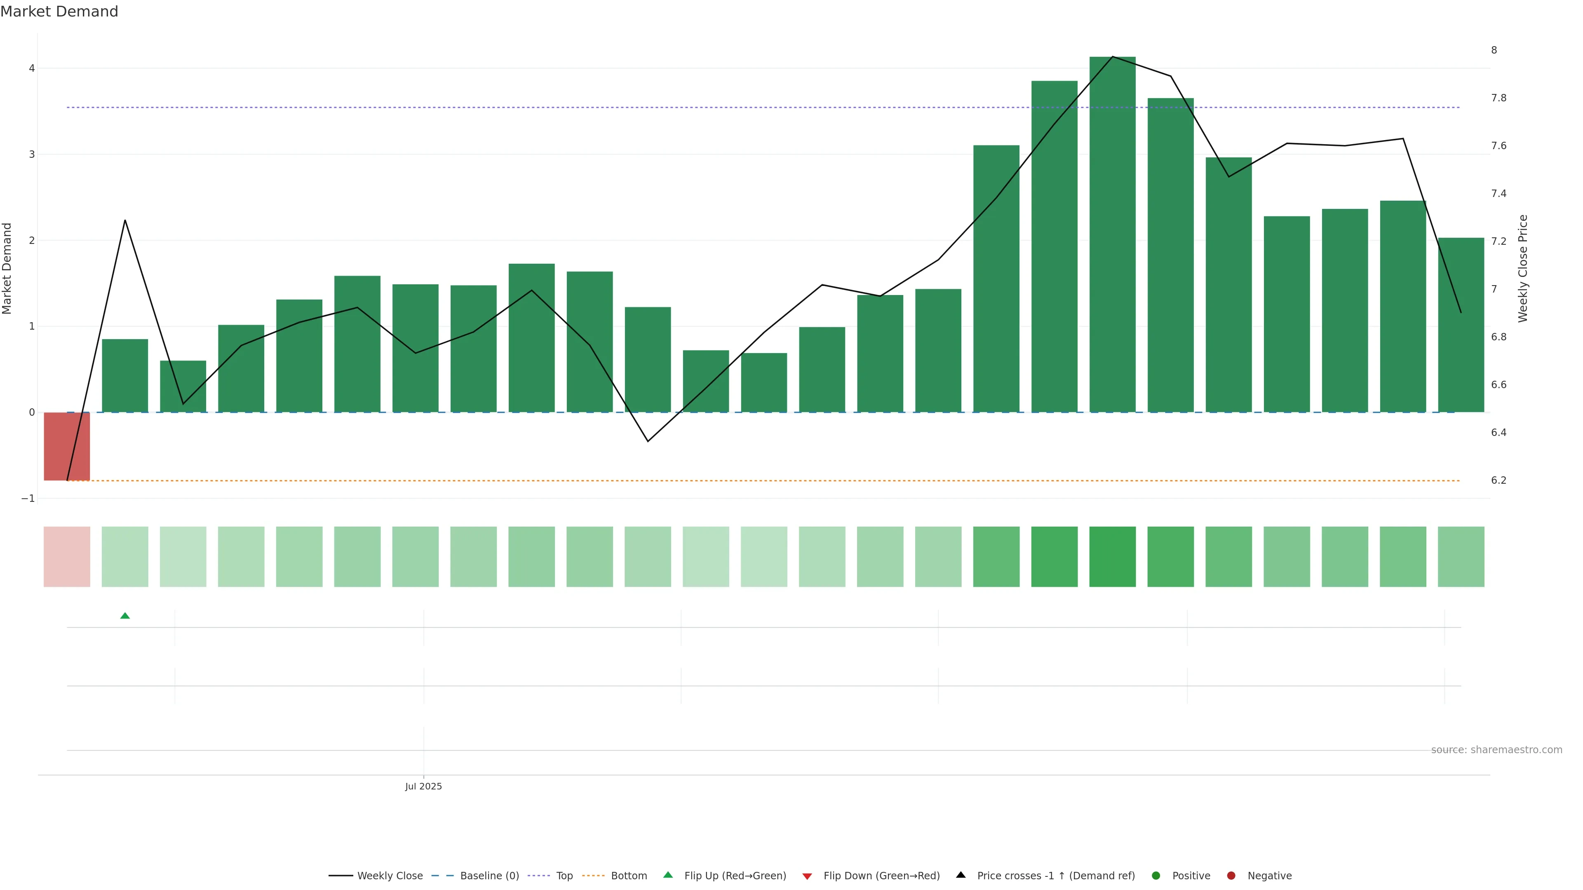1583x890 pixels.
Task: Toggle the Top dotted line legend
Action: (x=564, y=875)
